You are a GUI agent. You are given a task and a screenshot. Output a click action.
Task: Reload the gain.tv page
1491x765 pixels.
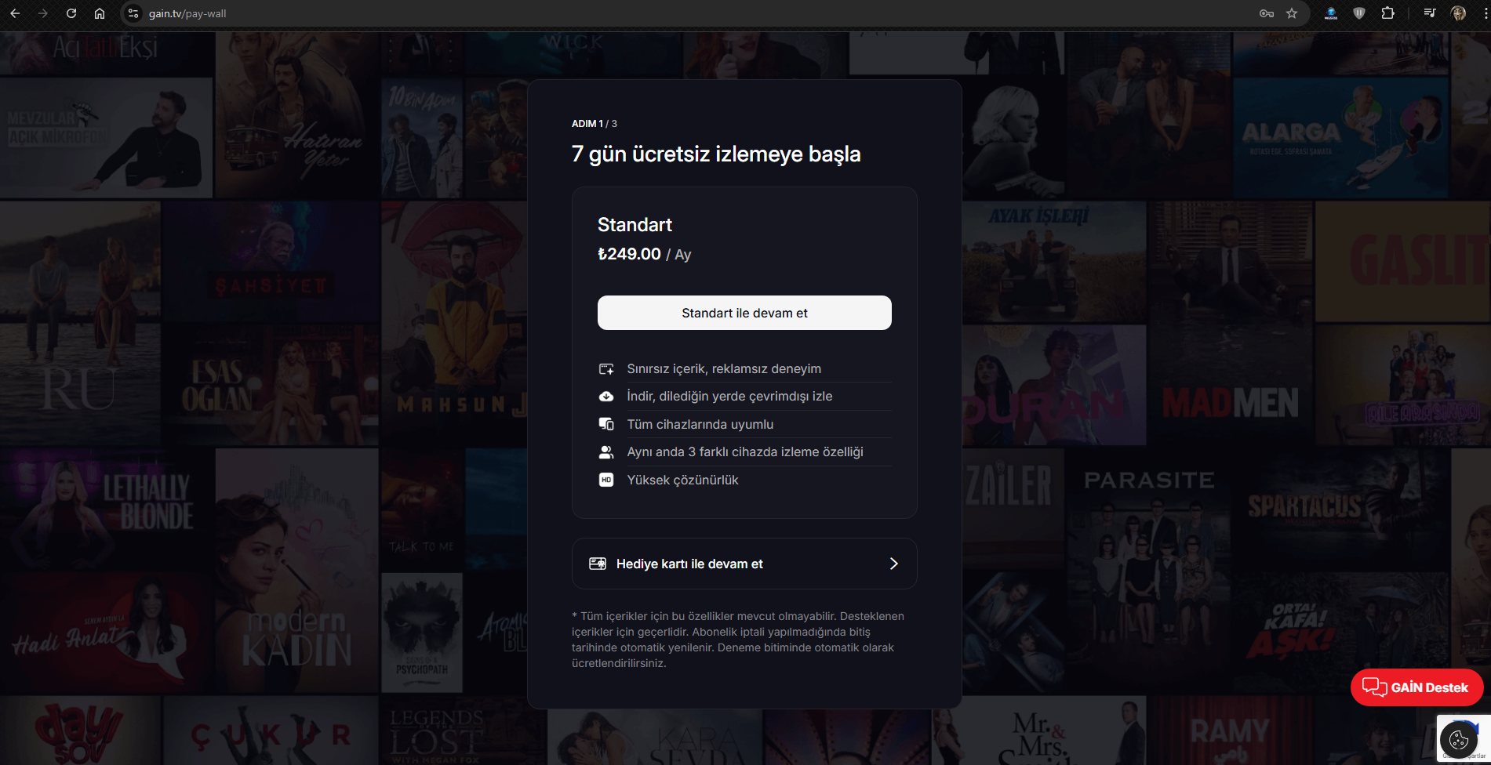[71, 13]
